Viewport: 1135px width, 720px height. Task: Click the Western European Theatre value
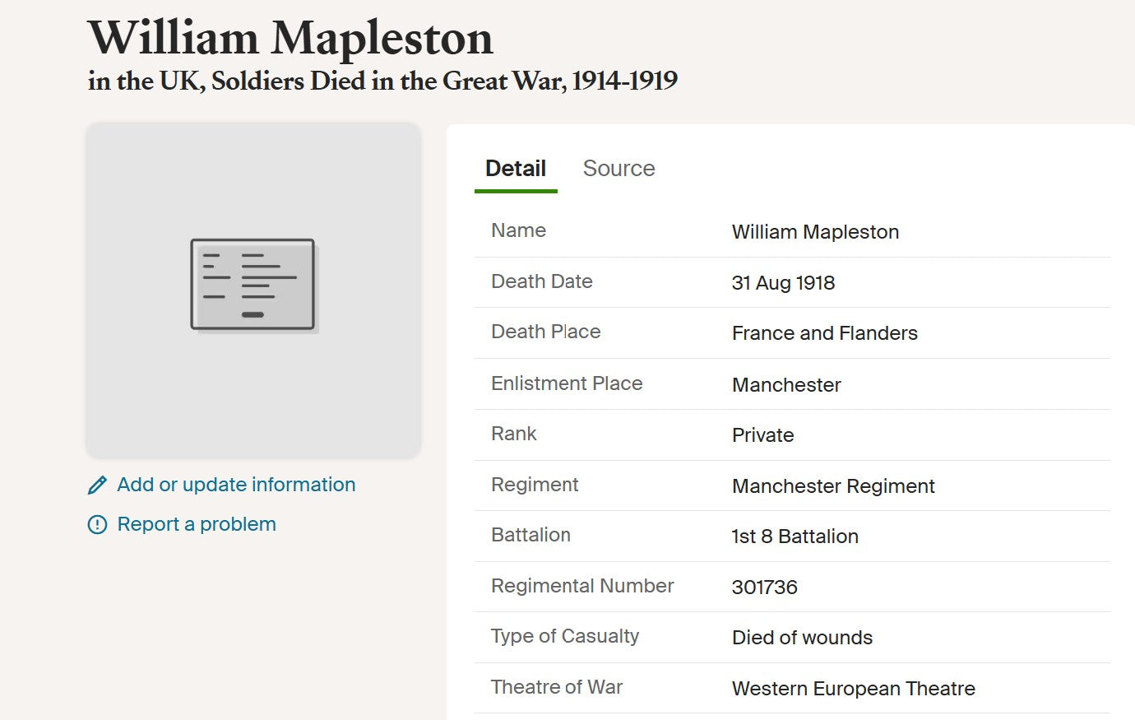pos(853,689)
